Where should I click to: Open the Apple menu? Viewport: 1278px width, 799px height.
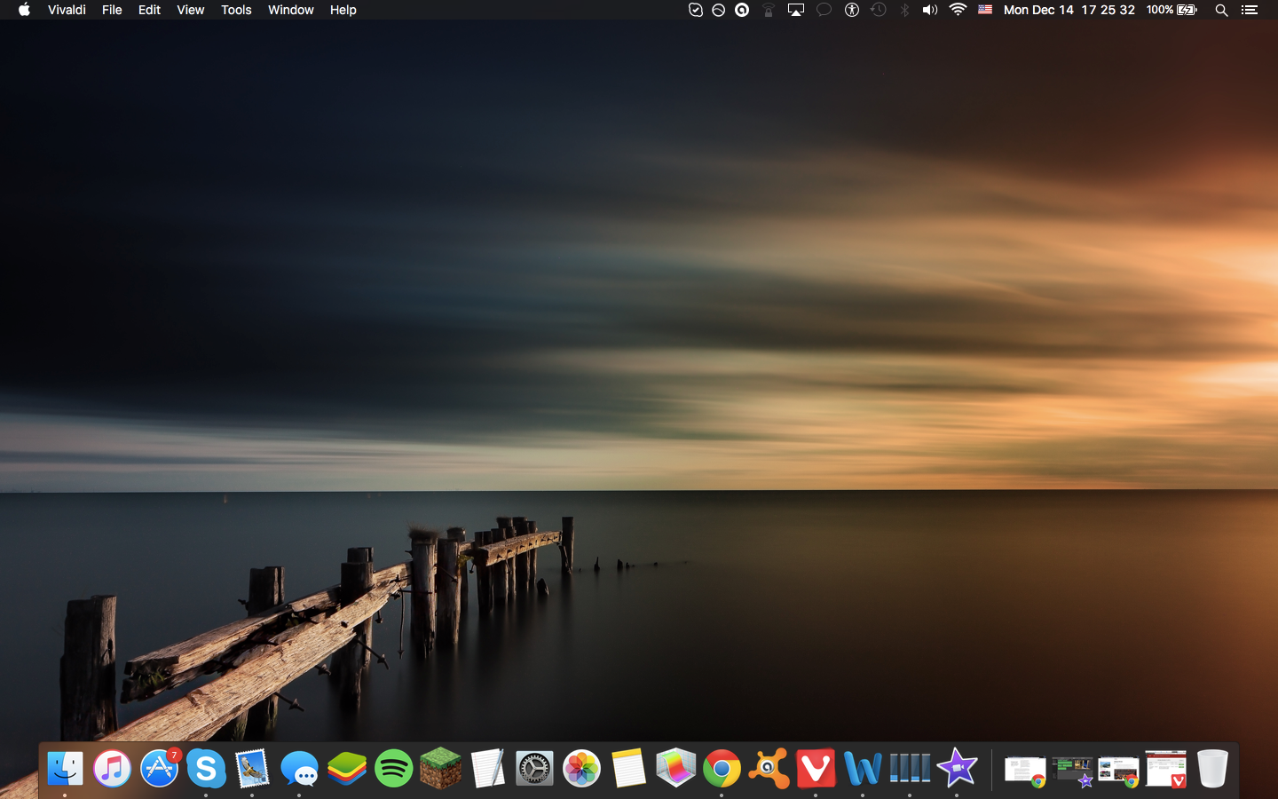24,10
